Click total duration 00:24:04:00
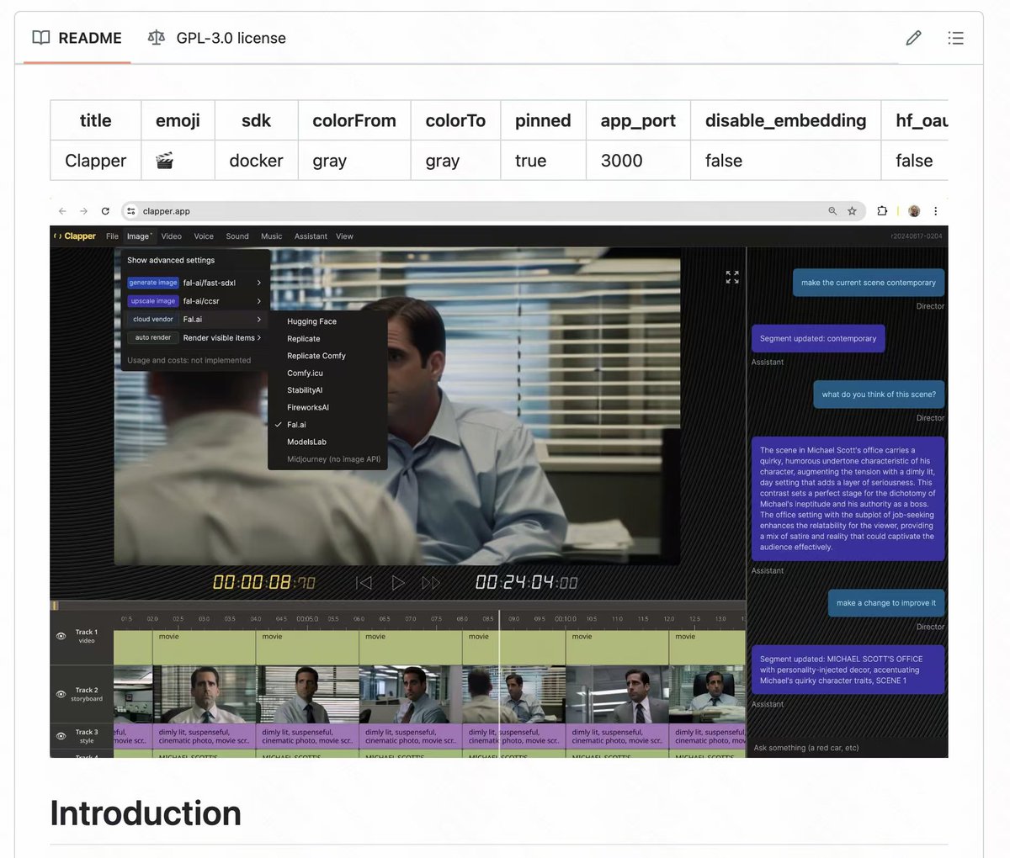 [527, 582]
